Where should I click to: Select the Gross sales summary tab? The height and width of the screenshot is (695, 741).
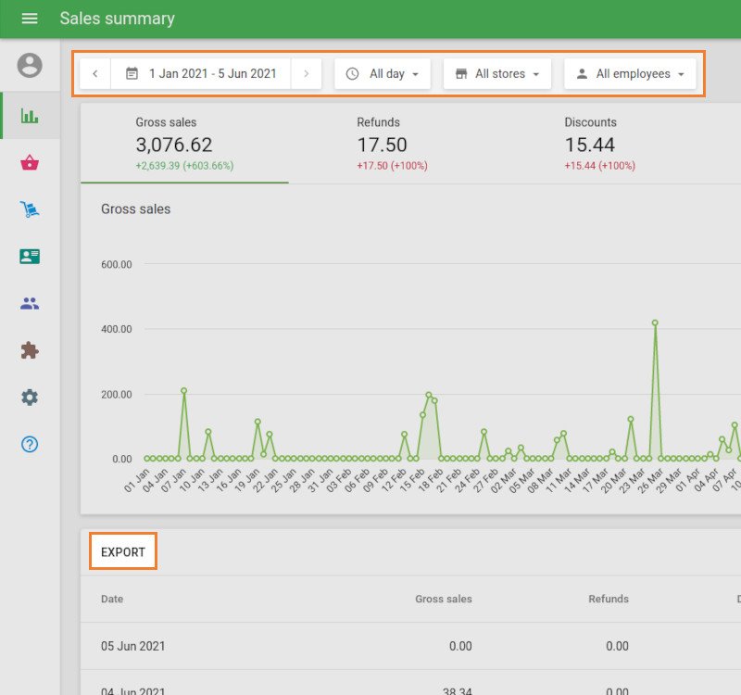(x=184, y=144)
